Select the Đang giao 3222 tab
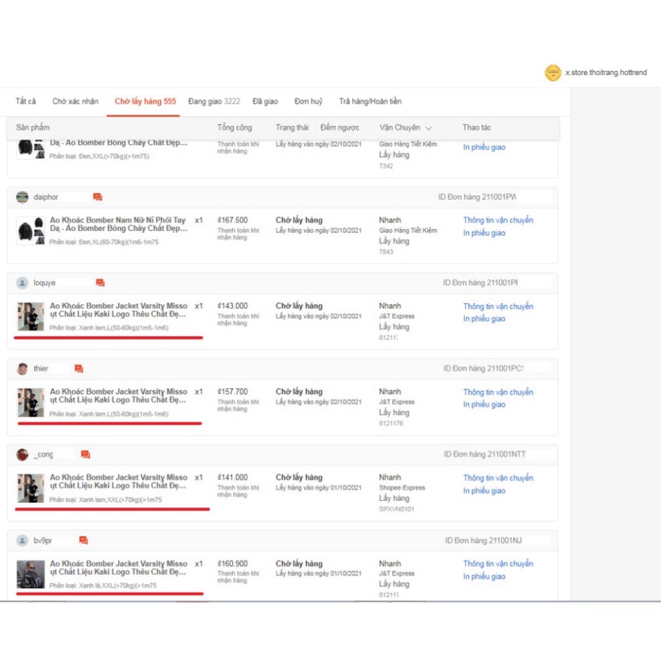Screen dimensions: 661x661 tap(214, 101)
